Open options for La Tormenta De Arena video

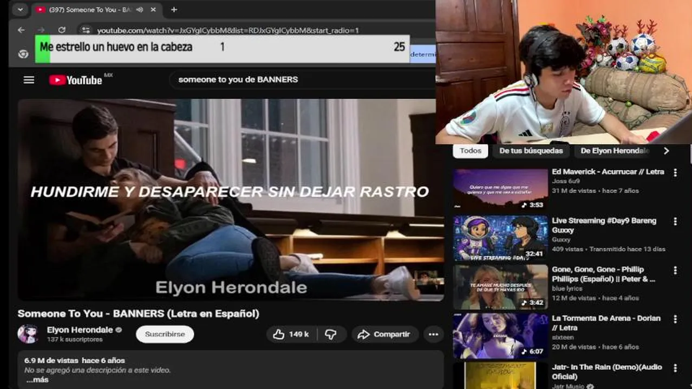[675, 319]
